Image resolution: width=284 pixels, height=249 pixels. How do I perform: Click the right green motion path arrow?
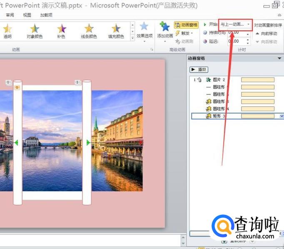click(88, 143)
